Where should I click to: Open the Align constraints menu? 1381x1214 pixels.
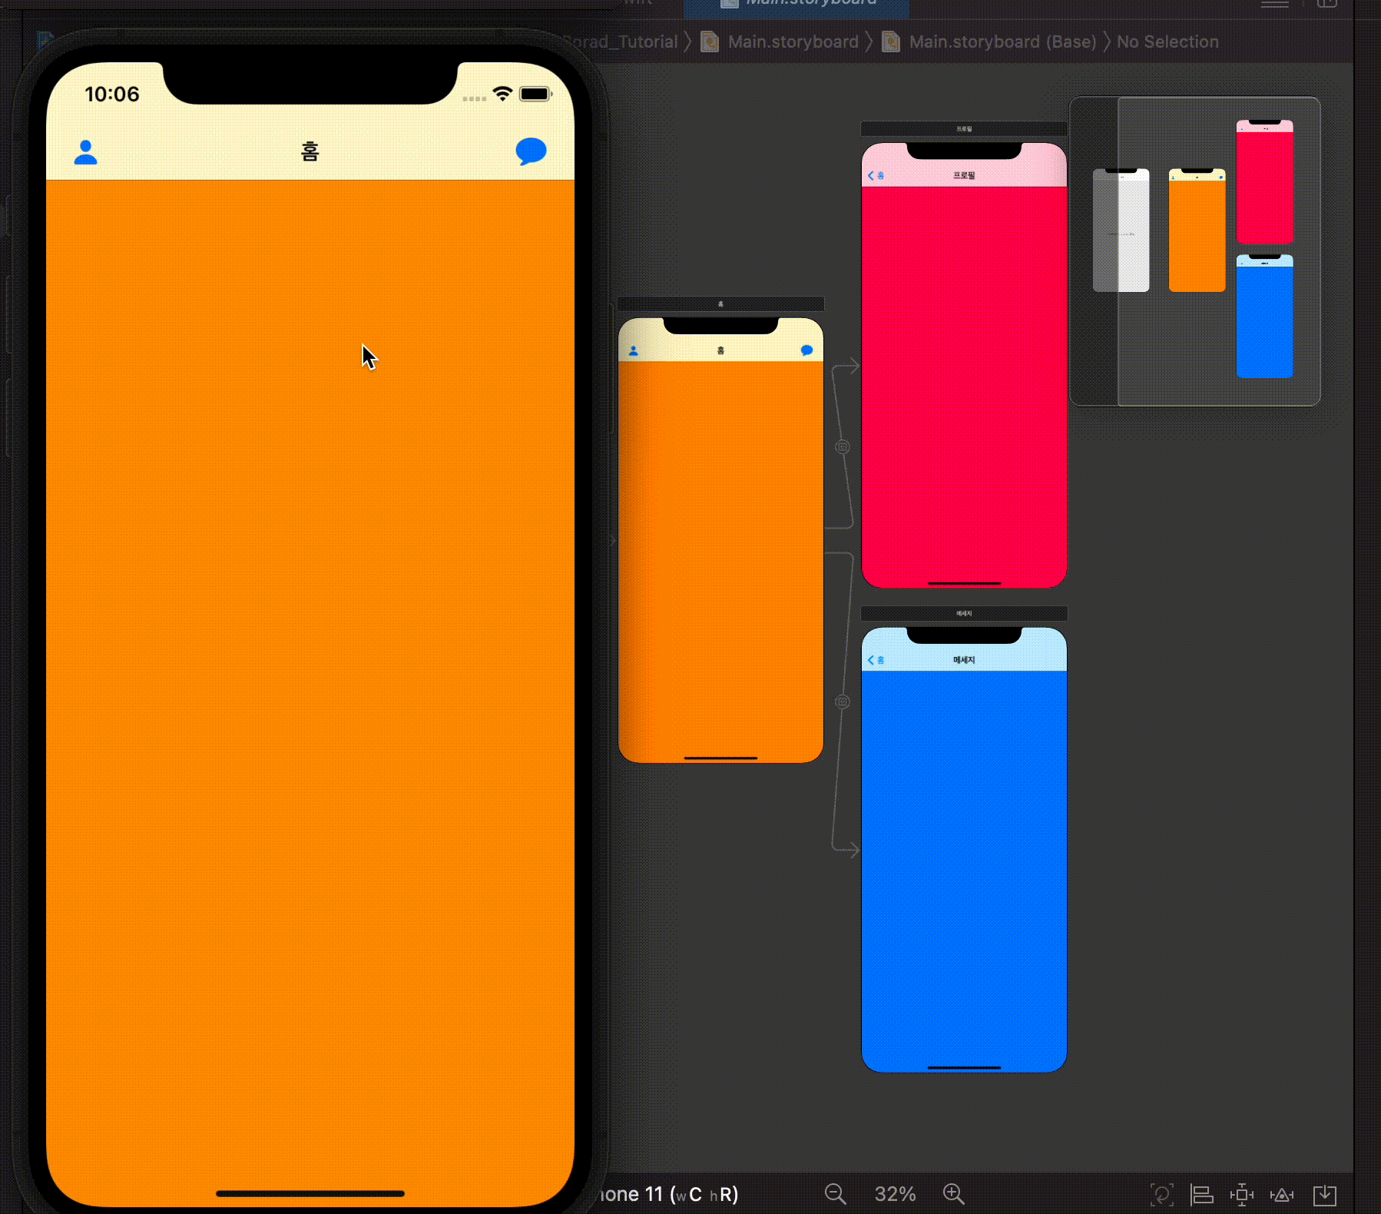[x=1201, y=1195]
